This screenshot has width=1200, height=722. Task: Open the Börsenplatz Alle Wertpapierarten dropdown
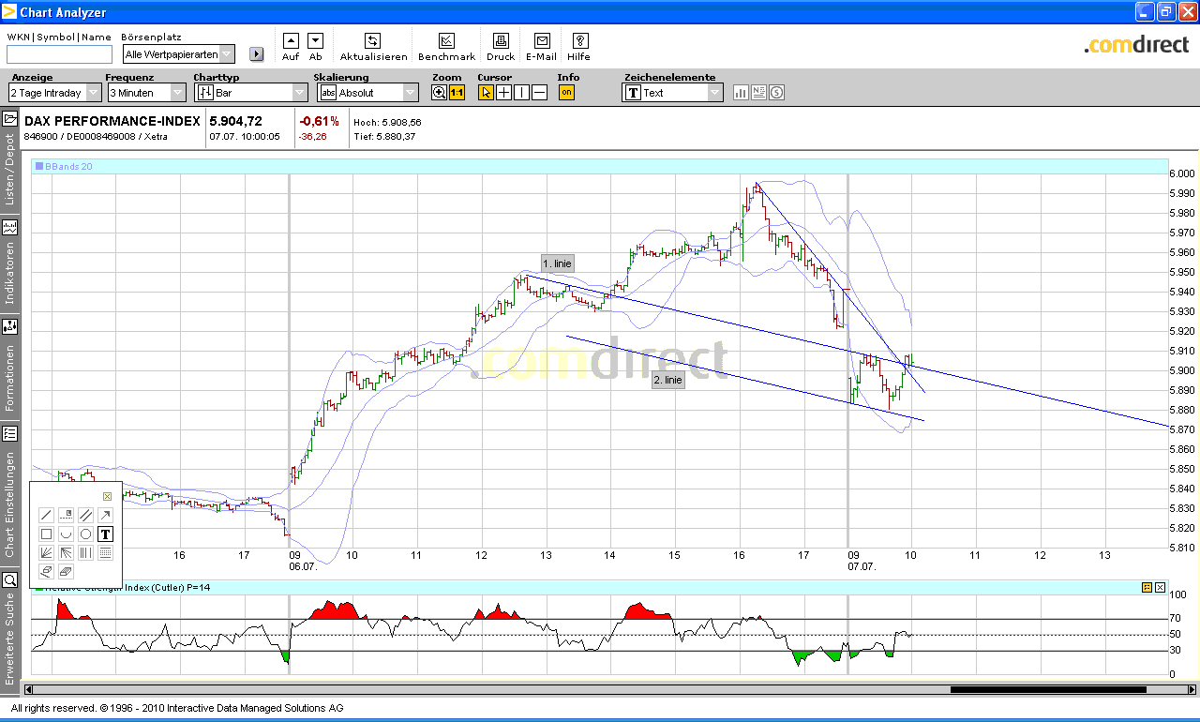[x=178, y=54]
